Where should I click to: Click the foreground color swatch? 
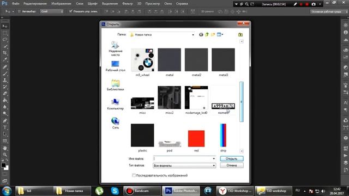point(3,165)
